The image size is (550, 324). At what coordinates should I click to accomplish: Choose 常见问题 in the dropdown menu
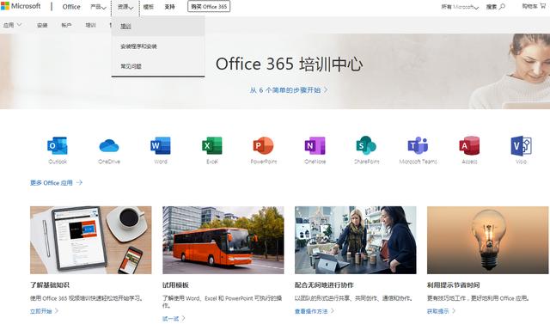(158, 66)
